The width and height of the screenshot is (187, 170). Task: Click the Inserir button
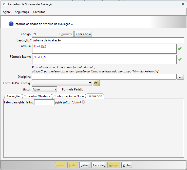(61, 165)
